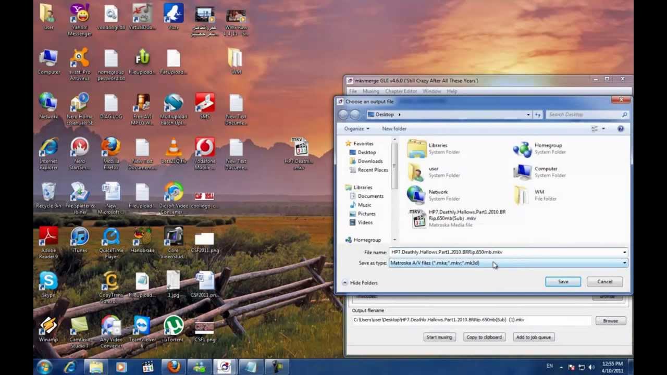
Task: Click the Output filename field in mkvmerge
Action: point(472,320)
